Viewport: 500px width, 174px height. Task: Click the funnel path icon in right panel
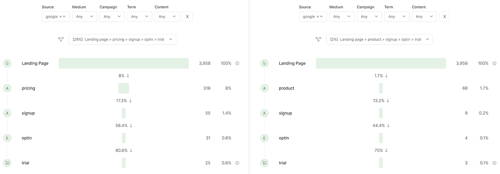coord(318,40)
